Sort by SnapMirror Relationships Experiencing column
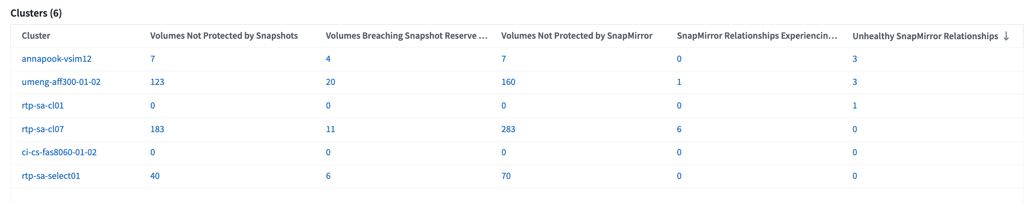The height and width of the screenshot is (204, 1027). (x=757, y=36)
